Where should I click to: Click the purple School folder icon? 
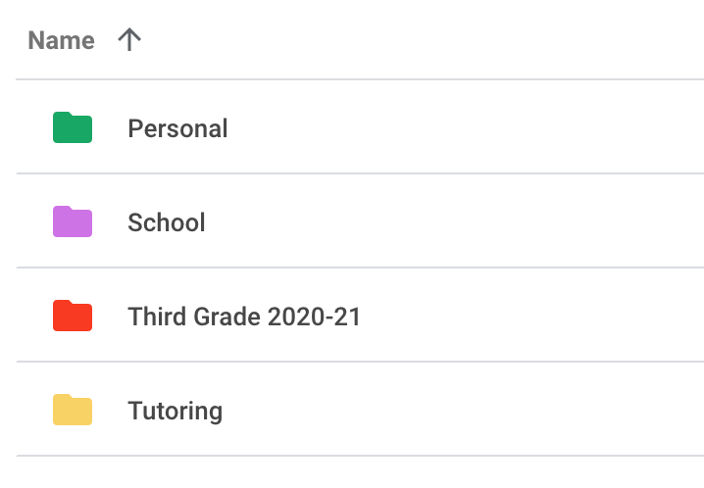[x=73, y=222]
